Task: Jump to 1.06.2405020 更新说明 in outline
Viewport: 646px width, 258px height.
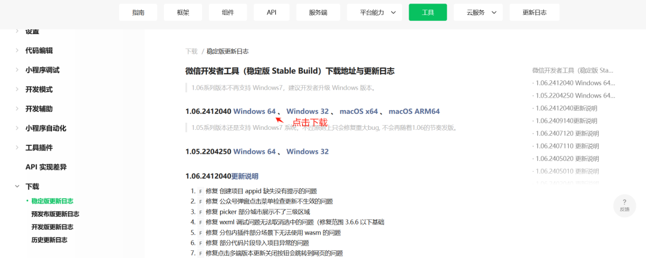Action: click(566, 159)
